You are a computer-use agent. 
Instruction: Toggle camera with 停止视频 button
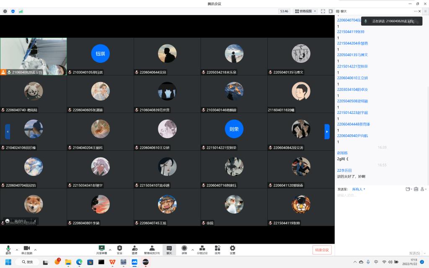pos(27,250)
